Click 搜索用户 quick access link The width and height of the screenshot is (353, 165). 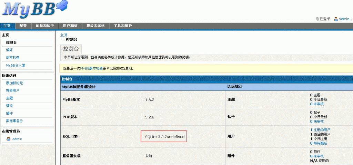[x=13, y=91]
